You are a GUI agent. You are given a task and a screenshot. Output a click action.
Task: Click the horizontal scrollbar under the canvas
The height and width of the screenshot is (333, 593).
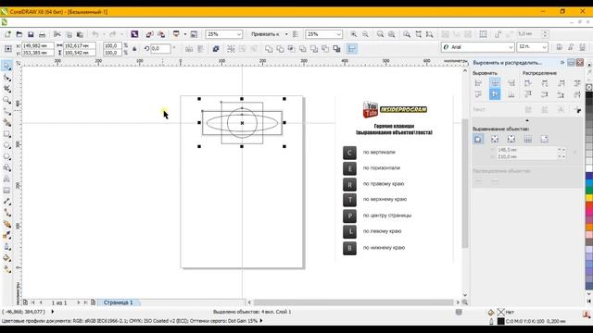pyautogui.click(x=353, y=302)
